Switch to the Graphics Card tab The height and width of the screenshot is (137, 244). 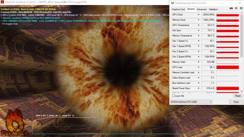coord(178,9)
